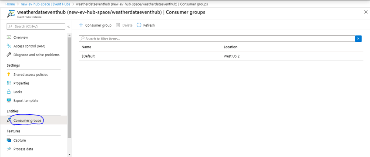
Task: Click the circular Refresh arrow icon
Action: 139,25
